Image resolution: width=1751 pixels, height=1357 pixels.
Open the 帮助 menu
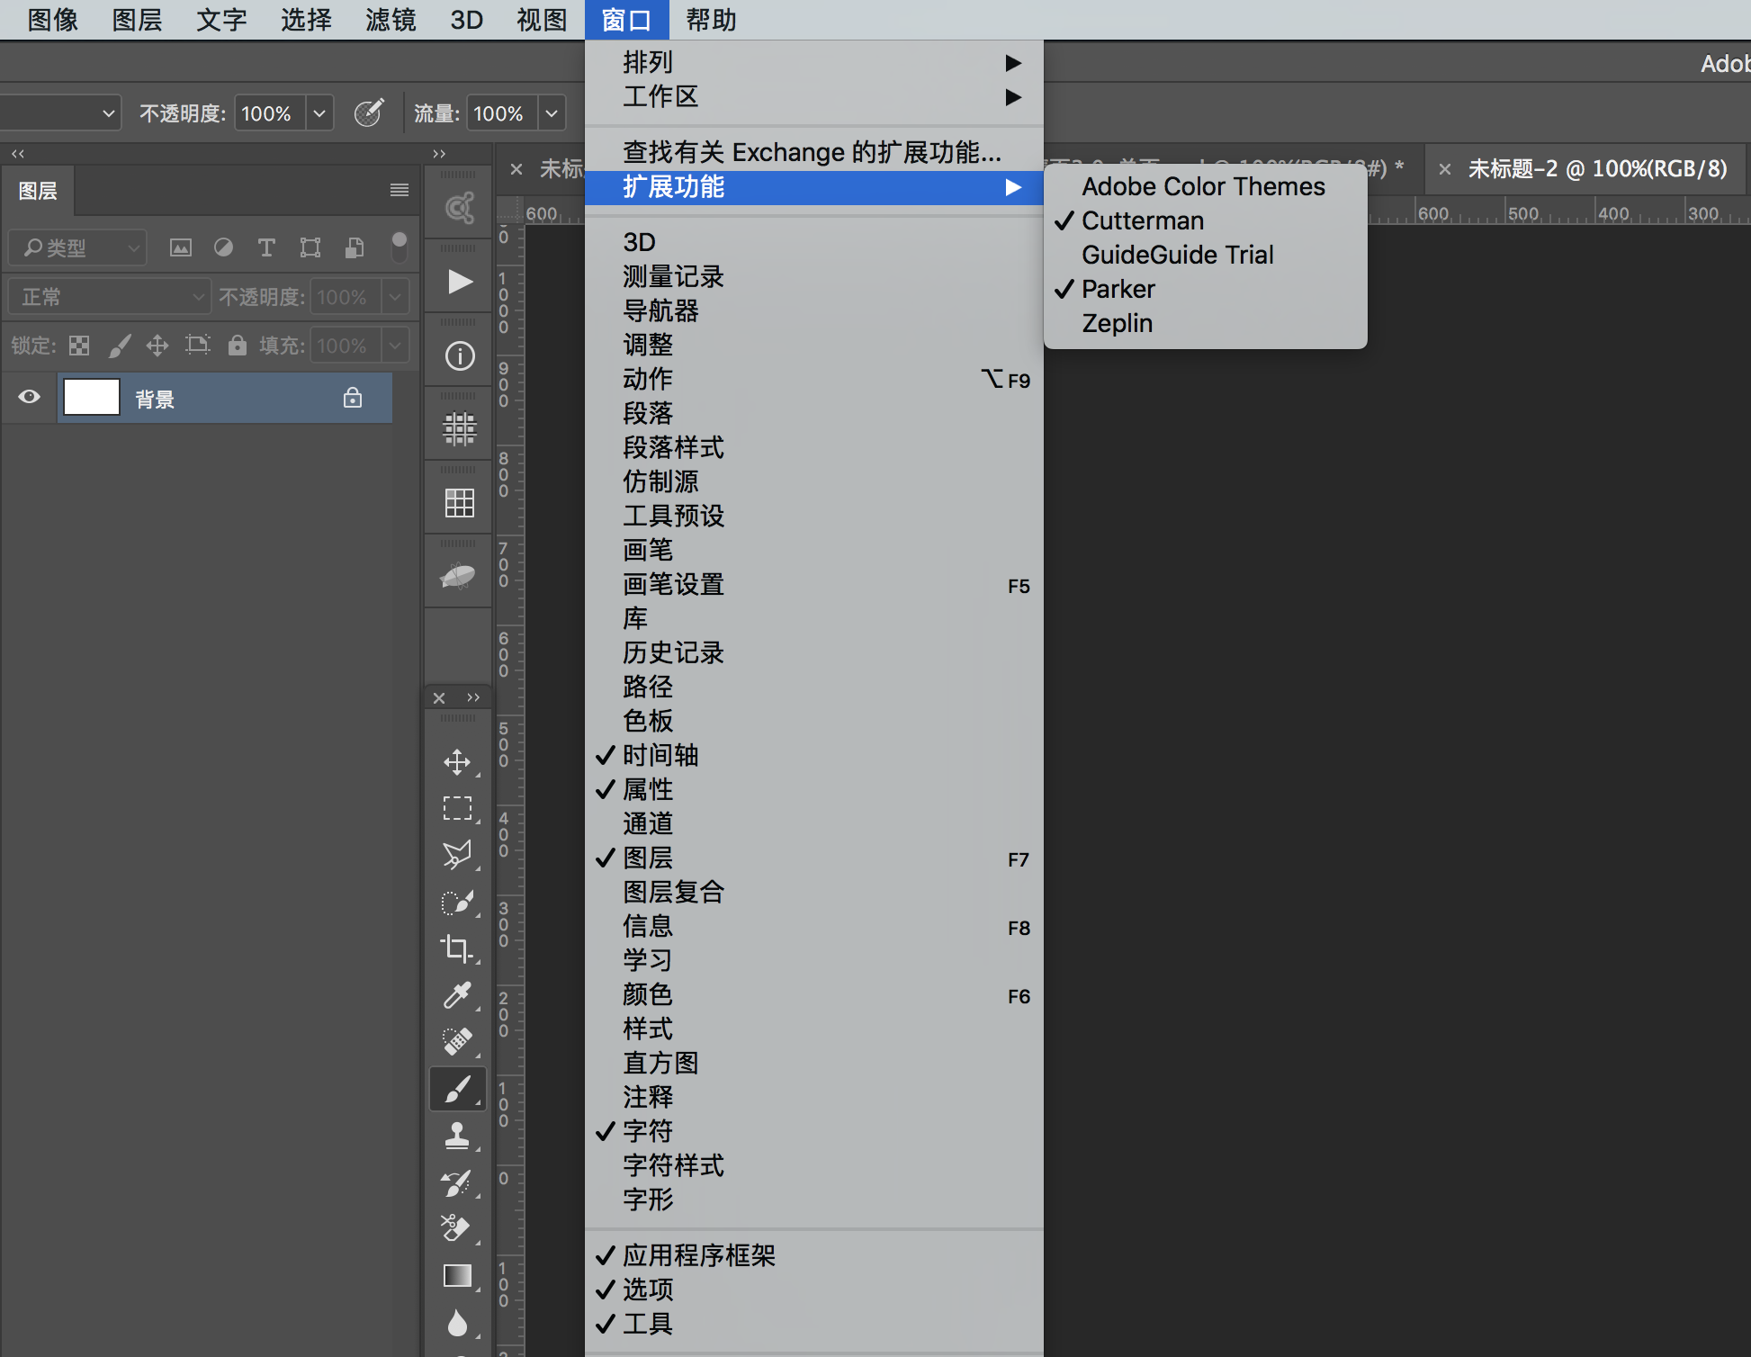click(710, 19)
